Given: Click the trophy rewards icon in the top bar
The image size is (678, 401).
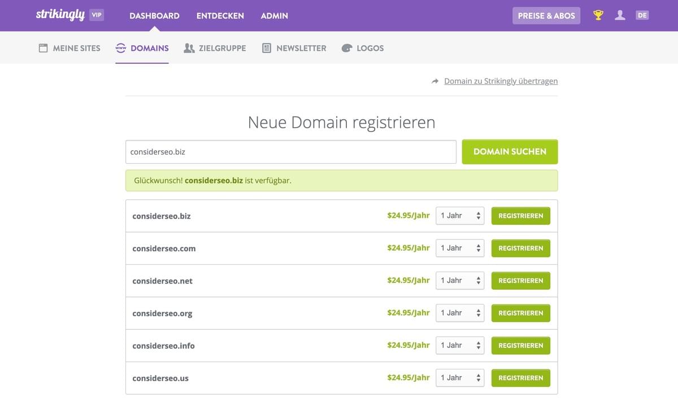Looking at the screenshot, I should coord(598,15).
